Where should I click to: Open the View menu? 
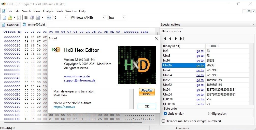pos(37,11)
